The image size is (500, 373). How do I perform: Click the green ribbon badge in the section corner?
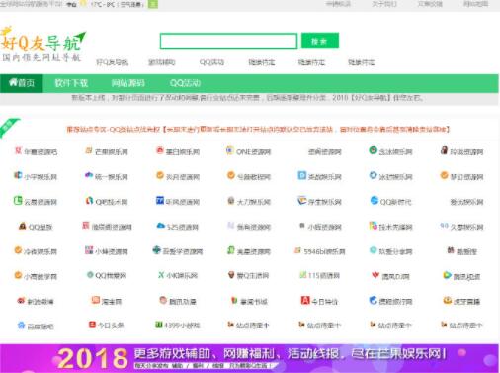pyautogui.click(x=9, y=127)
